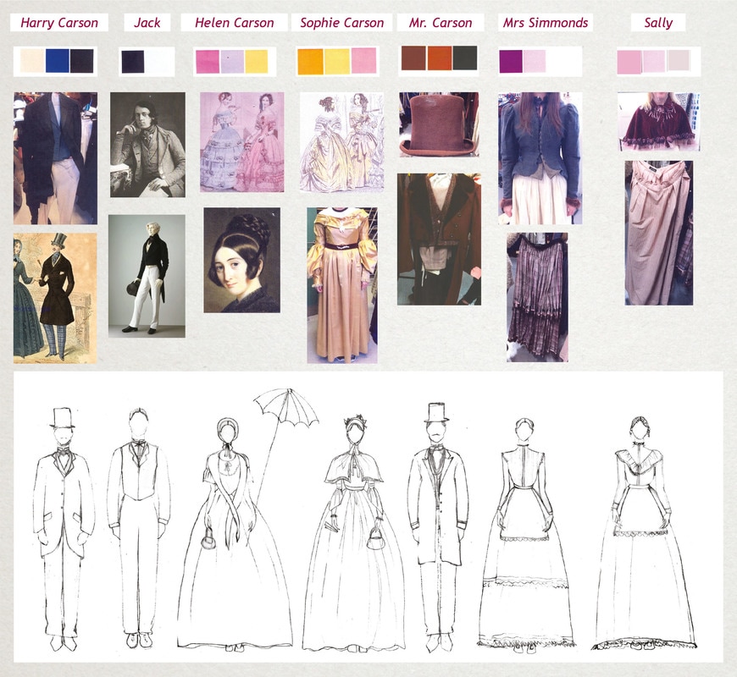Open Mrs Simmonds' grey jacket photo

click(x=540, y=158)
